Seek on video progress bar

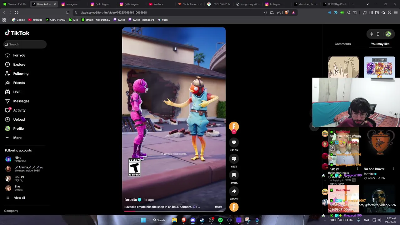tap(174, 211)
